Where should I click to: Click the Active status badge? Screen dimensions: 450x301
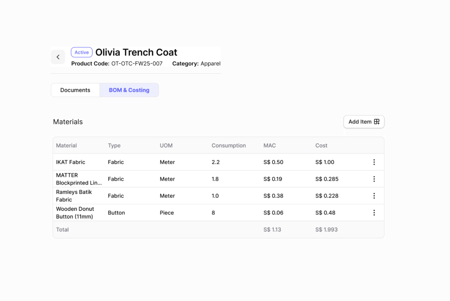[82, 52]
